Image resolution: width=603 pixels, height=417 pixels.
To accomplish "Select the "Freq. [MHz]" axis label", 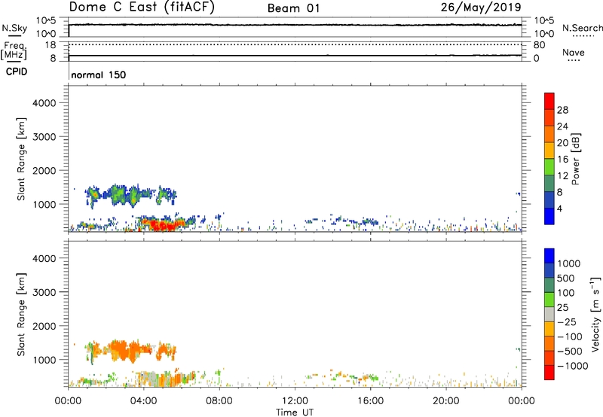I will coord(14,51).
